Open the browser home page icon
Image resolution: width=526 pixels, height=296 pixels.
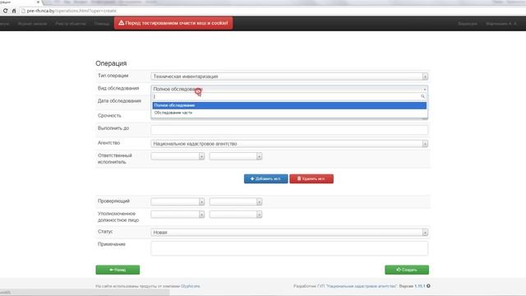click(x=14, y=11)
